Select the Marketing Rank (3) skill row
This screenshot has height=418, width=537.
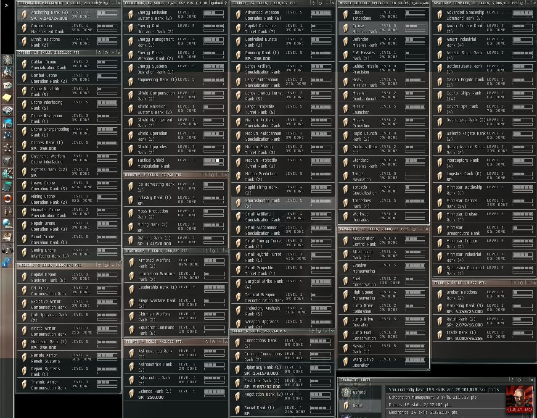484,308
